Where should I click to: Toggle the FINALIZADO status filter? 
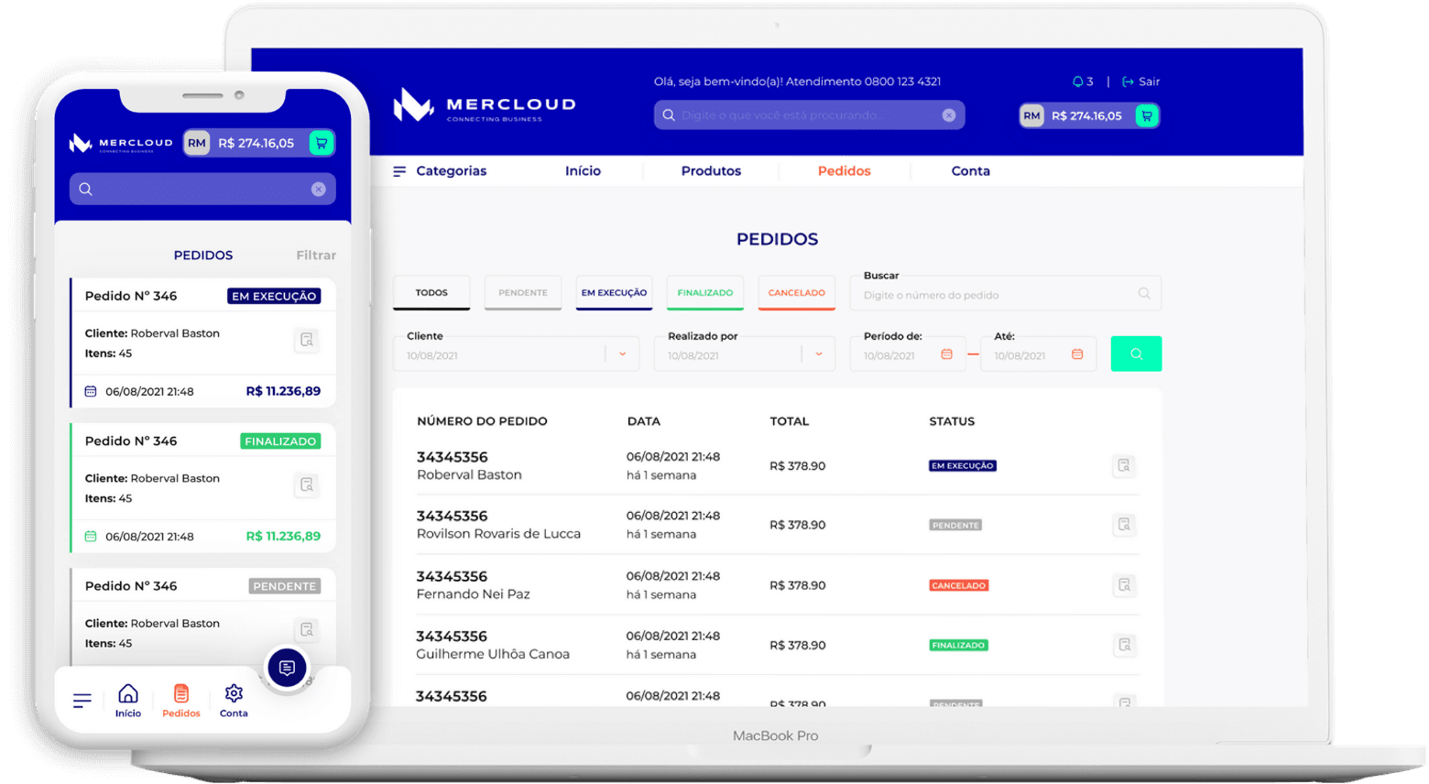tap(704, 293)
